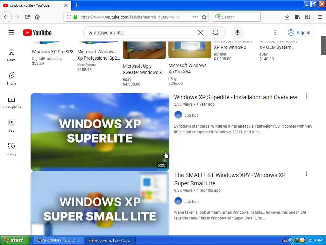Clear the YouTube search query with X

(x=201, y=33)
